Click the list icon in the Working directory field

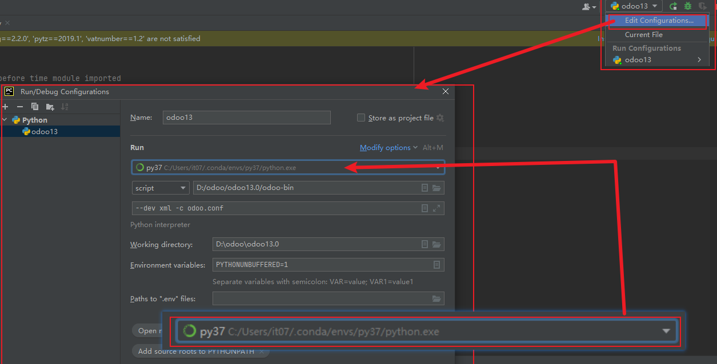pos(424,244)
